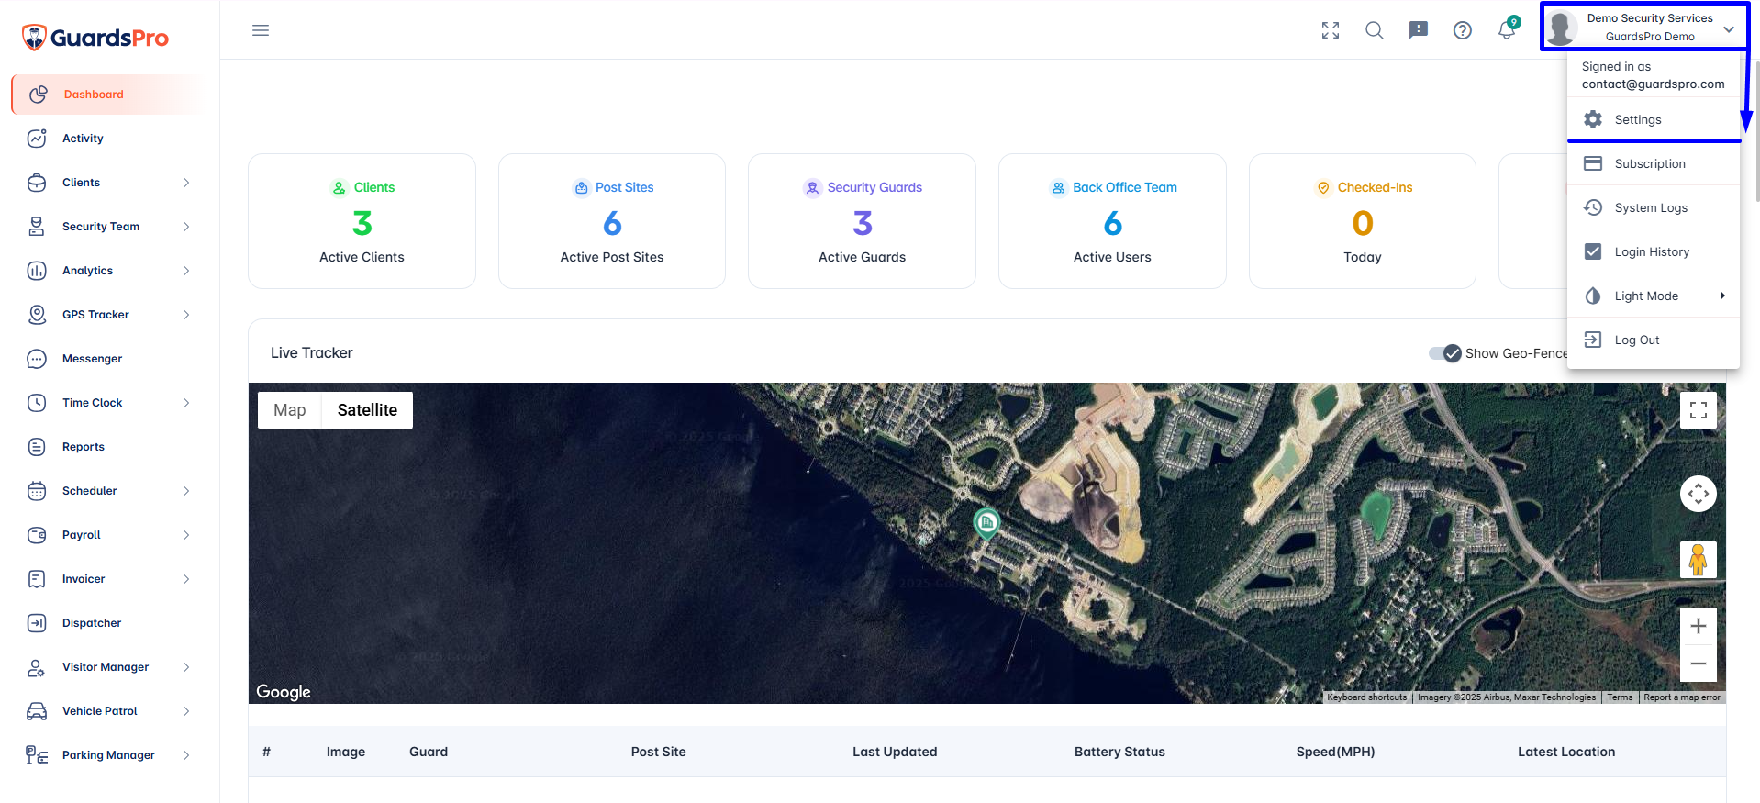Expand the GPS Tracker submenu chevron
The image size is (1760, 803).
coord(186,315)
